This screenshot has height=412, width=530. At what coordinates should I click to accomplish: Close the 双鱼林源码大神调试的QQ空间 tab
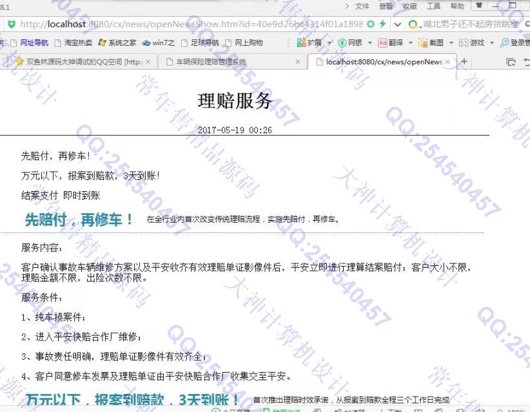point(148,62)
